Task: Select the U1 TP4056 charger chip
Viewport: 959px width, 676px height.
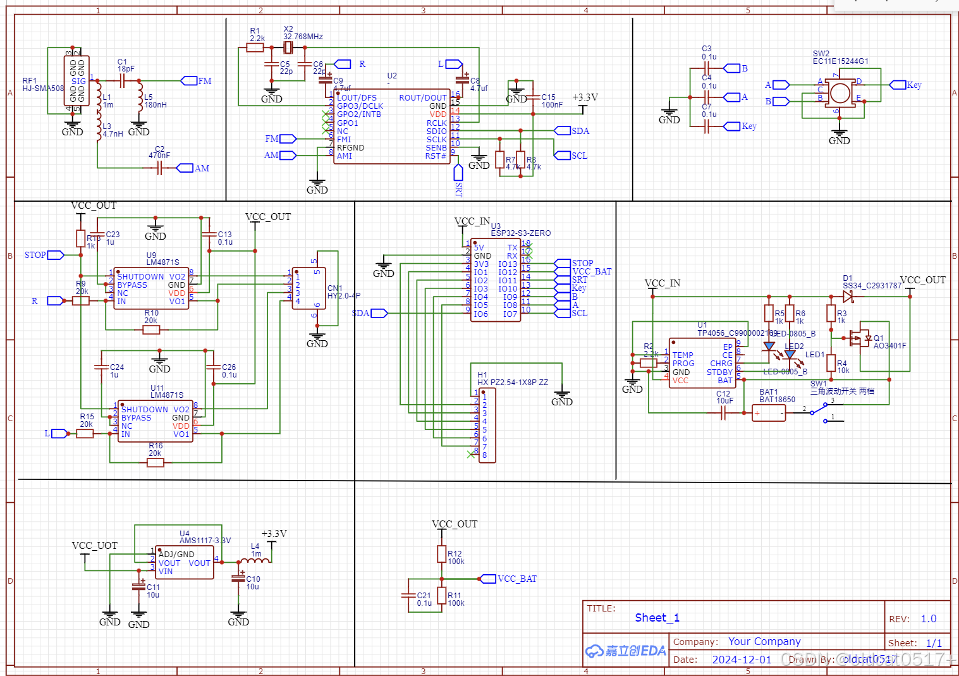Action: (x=702, y=364)
